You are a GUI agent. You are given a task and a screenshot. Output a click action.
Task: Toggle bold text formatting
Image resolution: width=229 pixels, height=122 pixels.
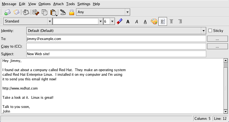click(x=128, y=21)
